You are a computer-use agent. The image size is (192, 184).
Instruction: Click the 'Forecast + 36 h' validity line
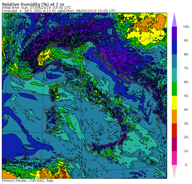(59, 11)
